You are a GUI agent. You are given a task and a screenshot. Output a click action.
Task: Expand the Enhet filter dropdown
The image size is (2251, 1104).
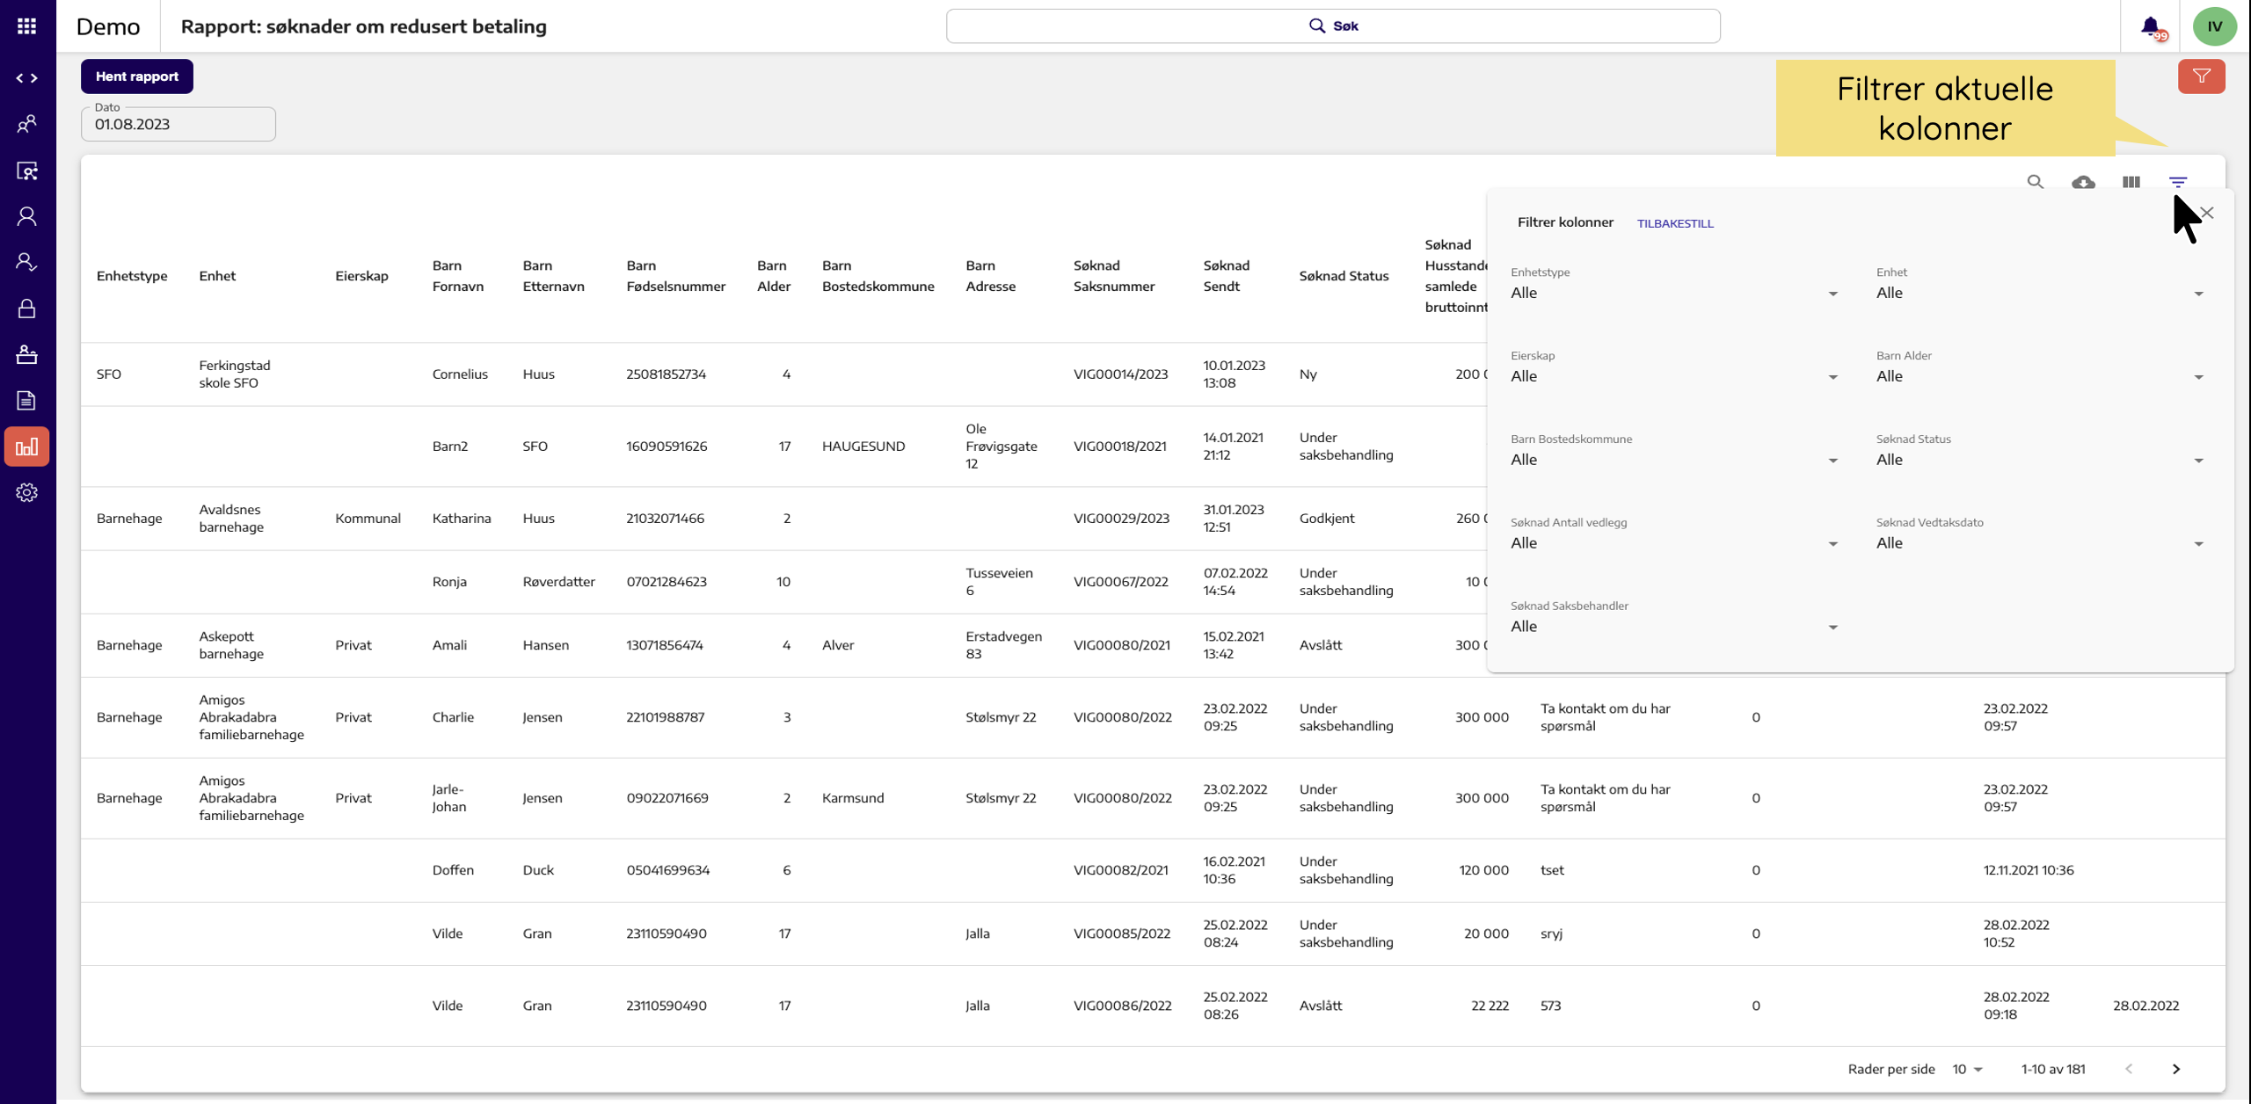(x=2040, y=293)
